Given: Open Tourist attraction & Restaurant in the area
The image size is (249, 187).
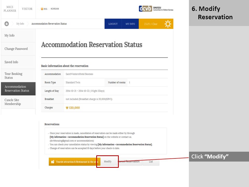Looking at the screenshot, I should point(74,162).
